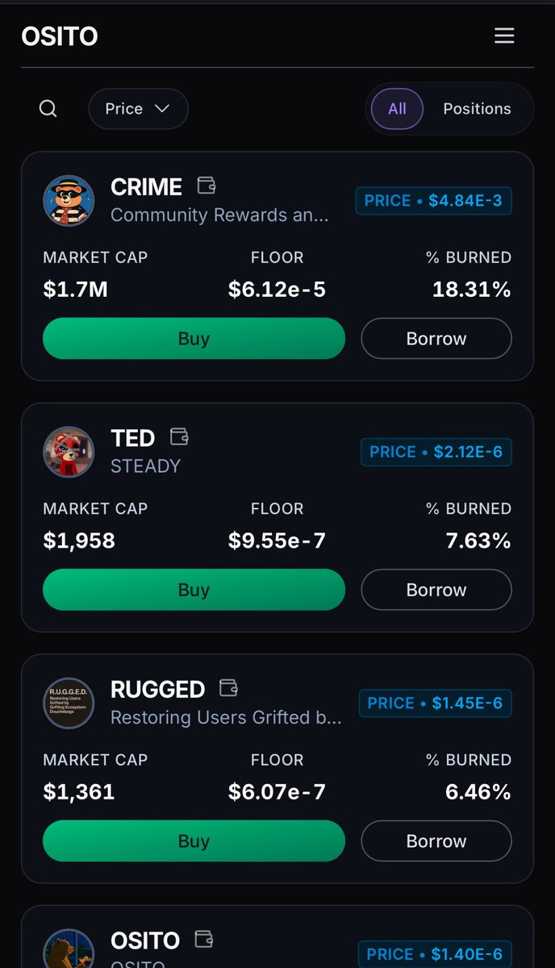The width and height of the screenshot is (555, 968).
Task: Open the TED bear avatar
Action: 69,452
